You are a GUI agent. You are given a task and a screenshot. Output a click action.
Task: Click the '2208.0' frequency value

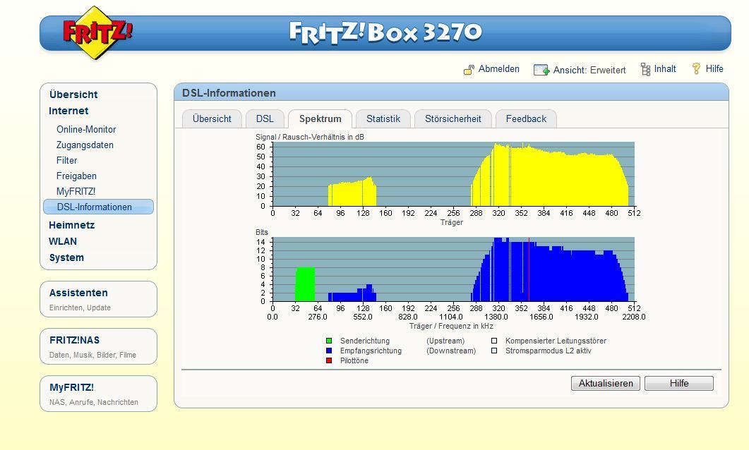633,317
